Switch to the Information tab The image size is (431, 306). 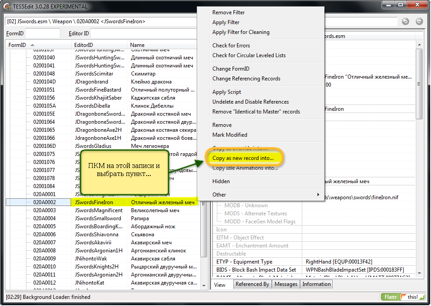pyautogui.click(x=317, y=284)
